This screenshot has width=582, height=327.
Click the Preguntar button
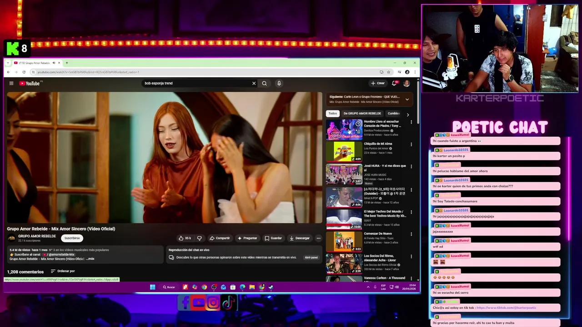point(247,238)
